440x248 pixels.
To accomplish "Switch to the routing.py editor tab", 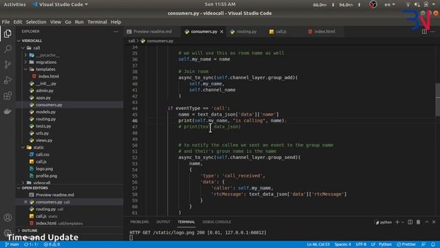I will (x=246, y=32).
